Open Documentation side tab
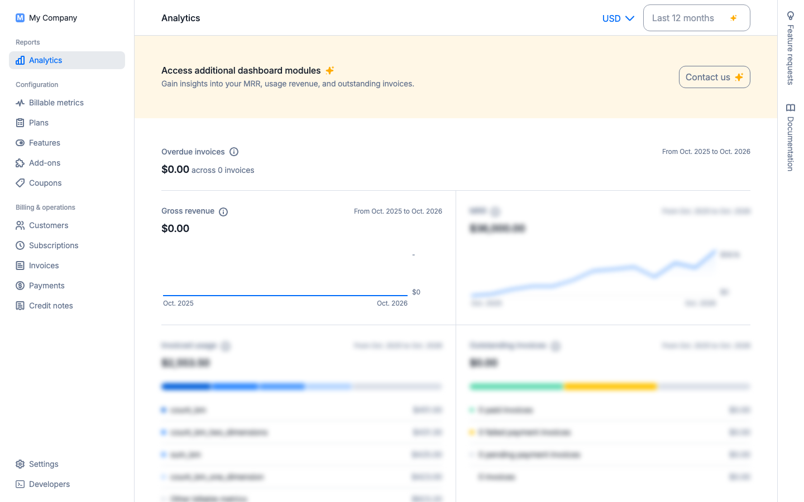The height and width of the screenshot is (502, 804). point(791,137)
